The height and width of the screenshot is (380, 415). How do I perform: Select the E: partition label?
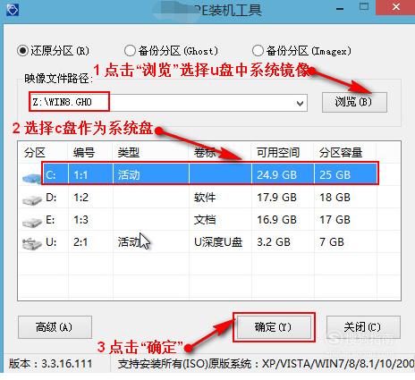coord(50,220)
